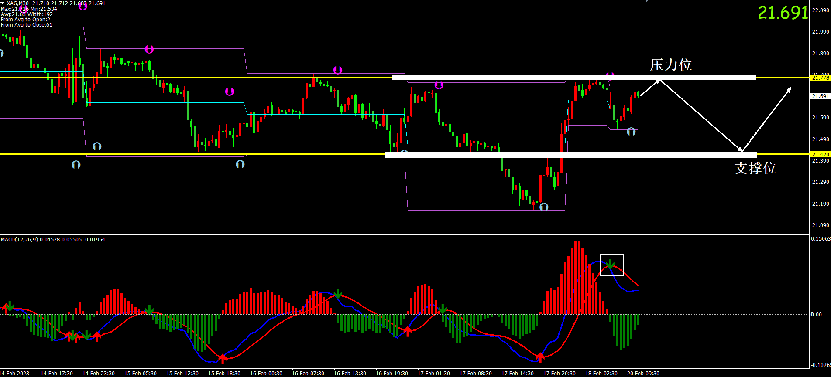
Task: Select the upper white resistance rectangle bar
Action: [x=573, y=78]
